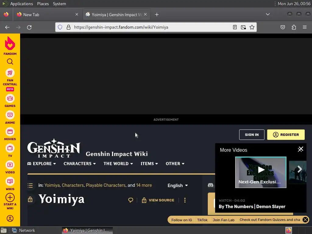Open the Characters category link in breadcrumb
Image resolution: width=312 pixels, height=234 pixels.
(73, 185)
